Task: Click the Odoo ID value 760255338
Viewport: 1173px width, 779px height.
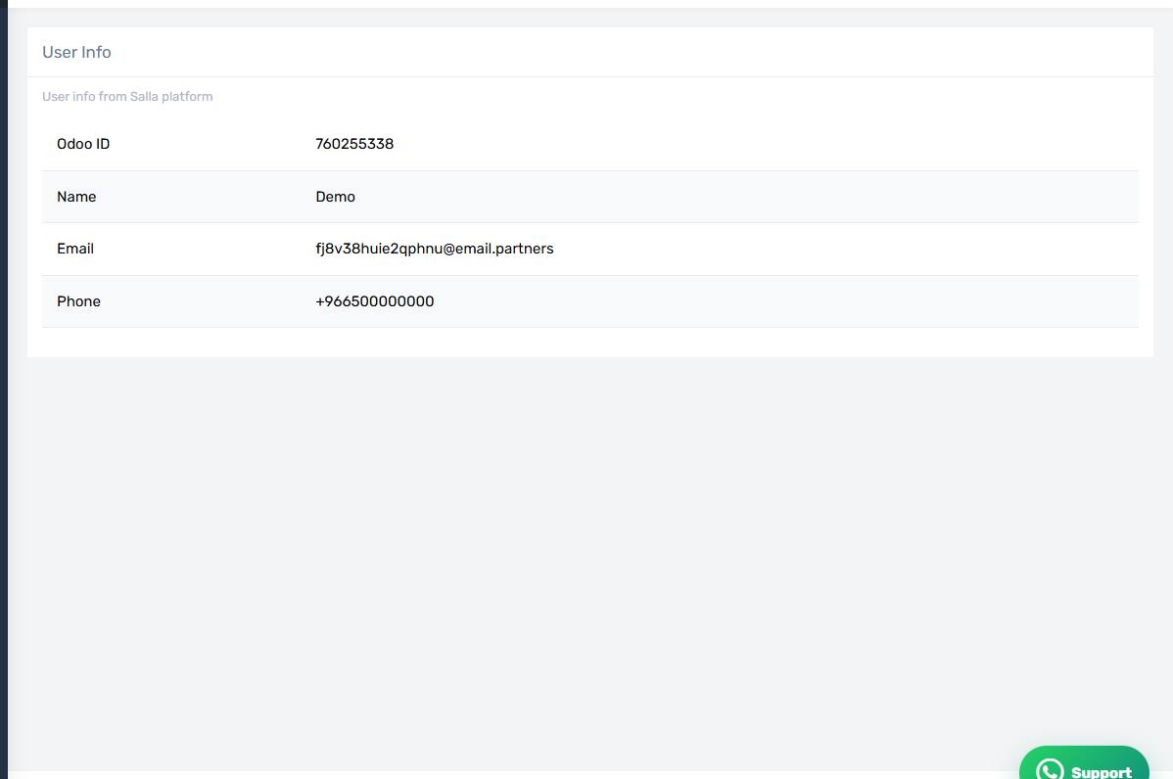Action: pos(354,144)
